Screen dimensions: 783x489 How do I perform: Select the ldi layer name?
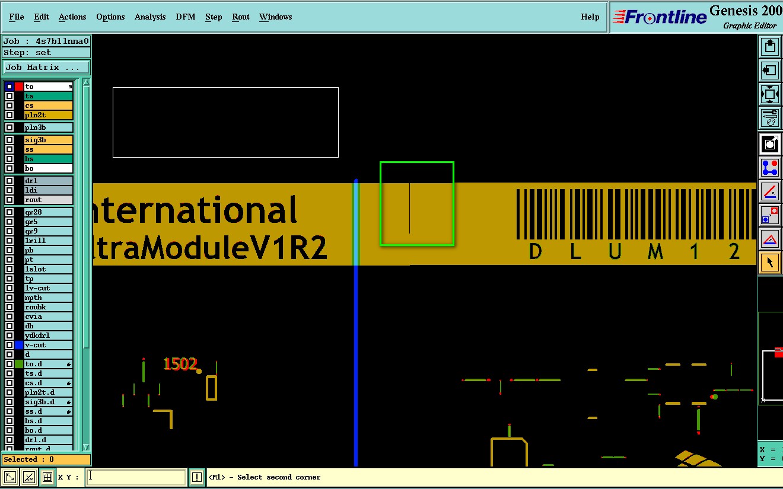click(49, 190)
